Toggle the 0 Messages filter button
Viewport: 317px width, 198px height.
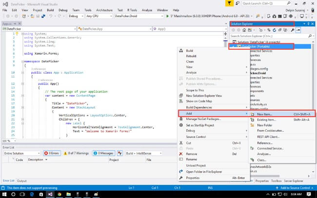(x=104, y=153)
